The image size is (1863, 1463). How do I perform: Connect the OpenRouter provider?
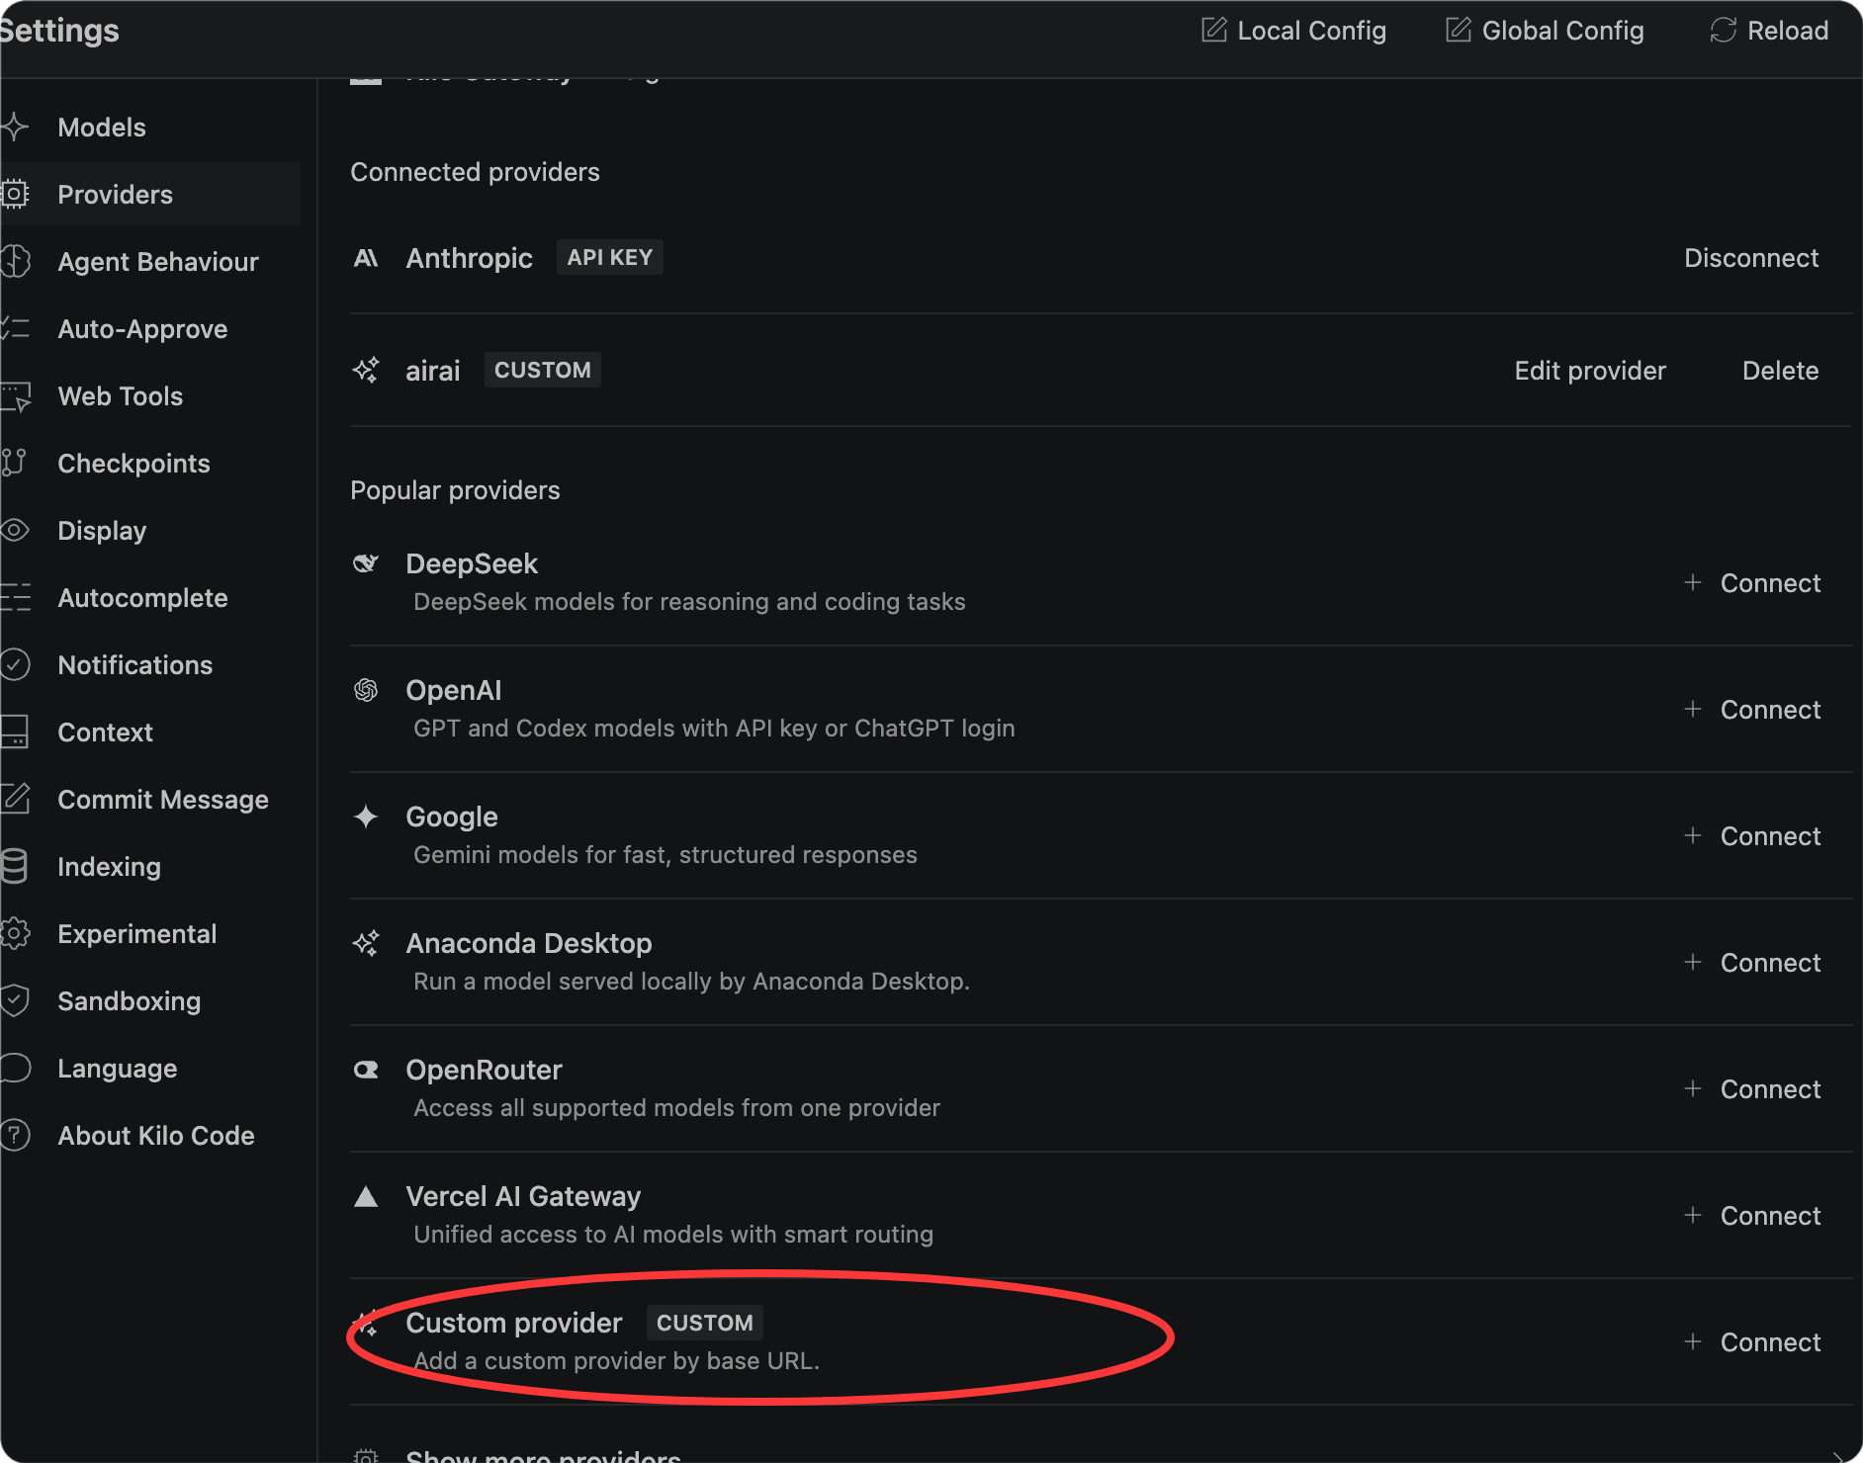coord(1752,1089)
